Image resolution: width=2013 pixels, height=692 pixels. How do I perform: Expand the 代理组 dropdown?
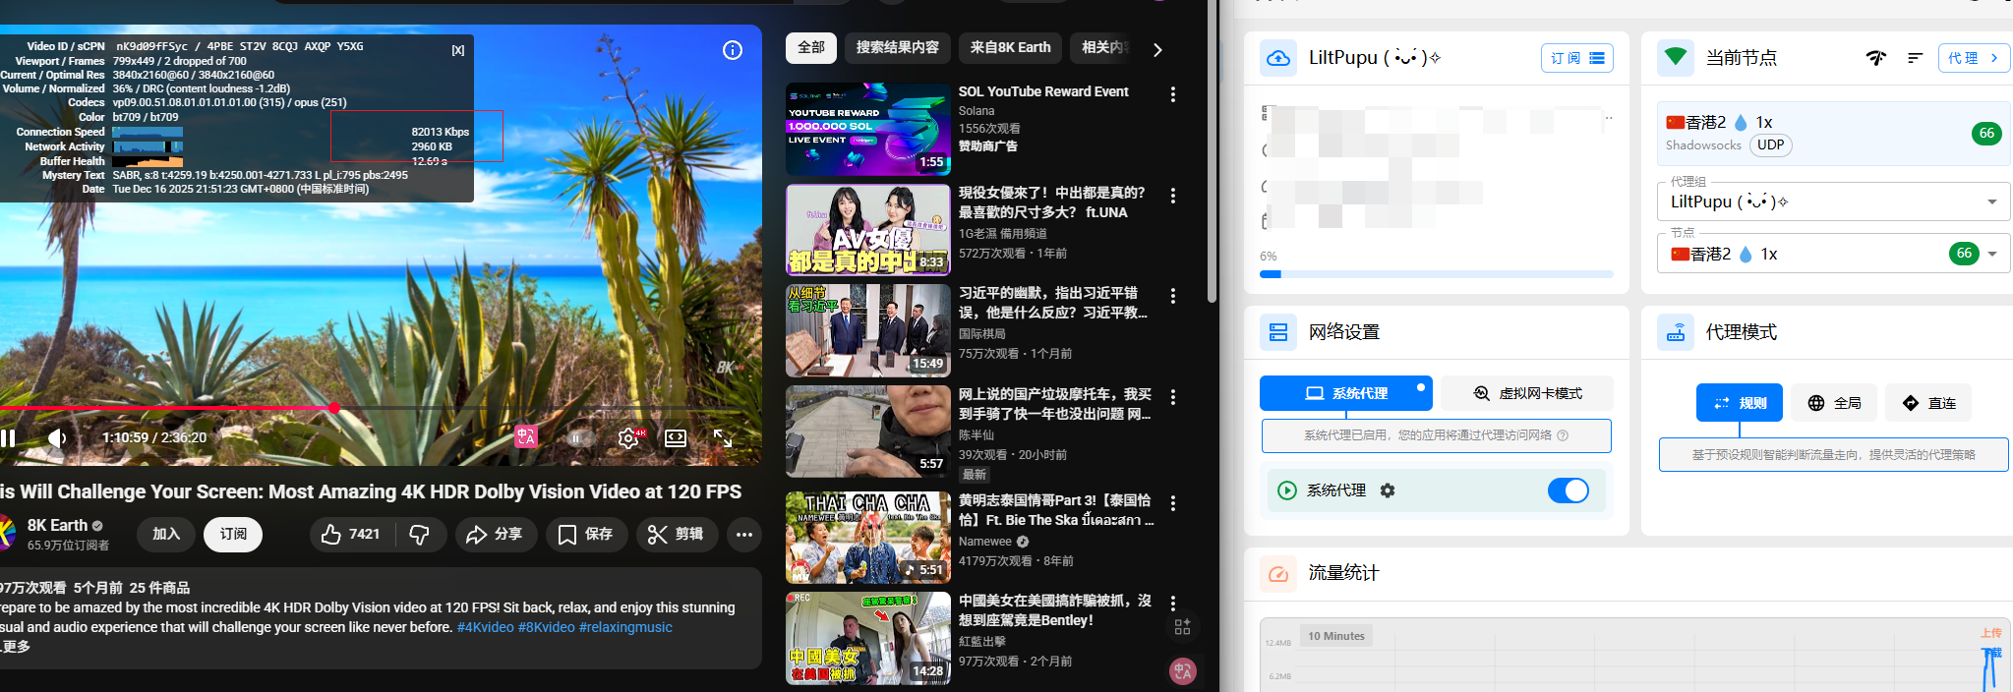pyautogui.click(x=1991, y=202)
